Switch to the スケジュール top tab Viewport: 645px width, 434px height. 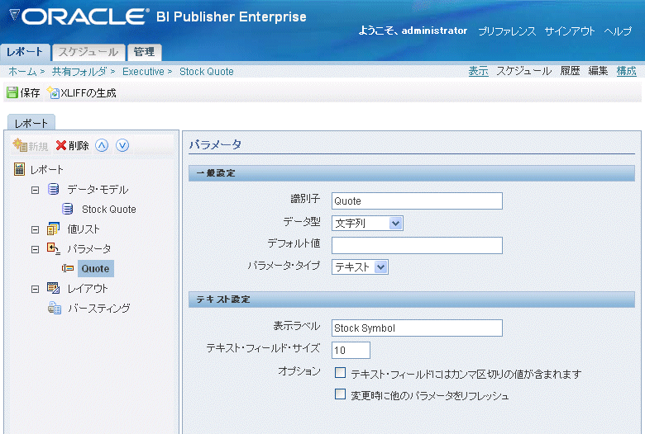click(x=88, y=52)
